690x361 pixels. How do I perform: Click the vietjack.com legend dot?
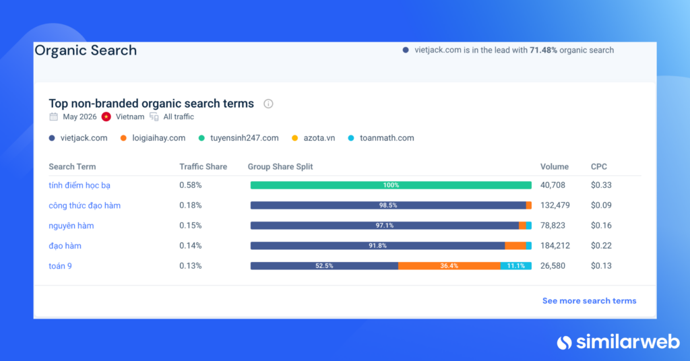point(52,138)
